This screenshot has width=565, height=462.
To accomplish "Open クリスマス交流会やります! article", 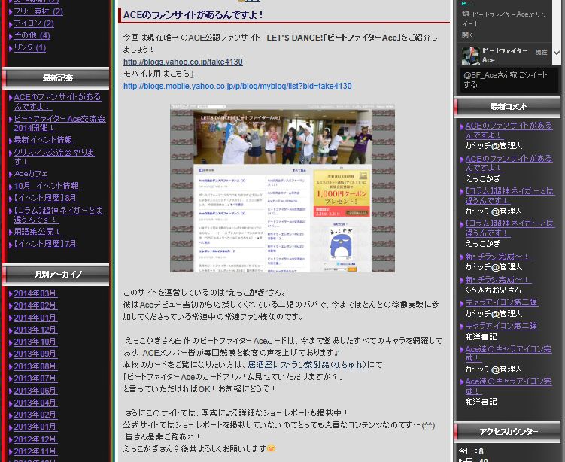I will (54, 157).
